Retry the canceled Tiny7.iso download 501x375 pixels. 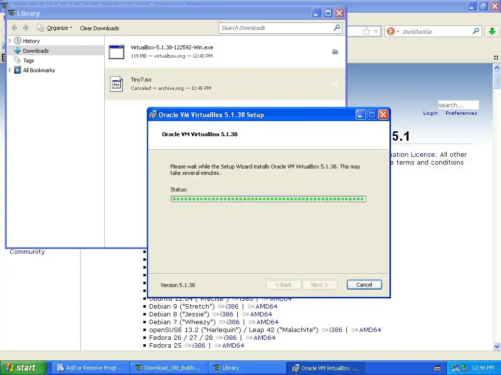pyautogui.click(x=335, y=84)
